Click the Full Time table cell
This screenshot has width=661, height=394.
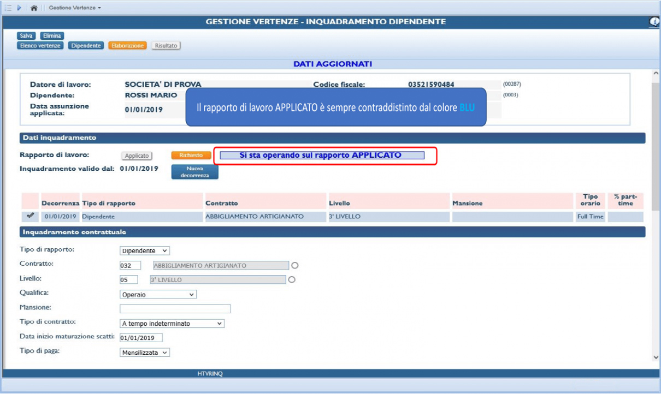coord(591,217)
